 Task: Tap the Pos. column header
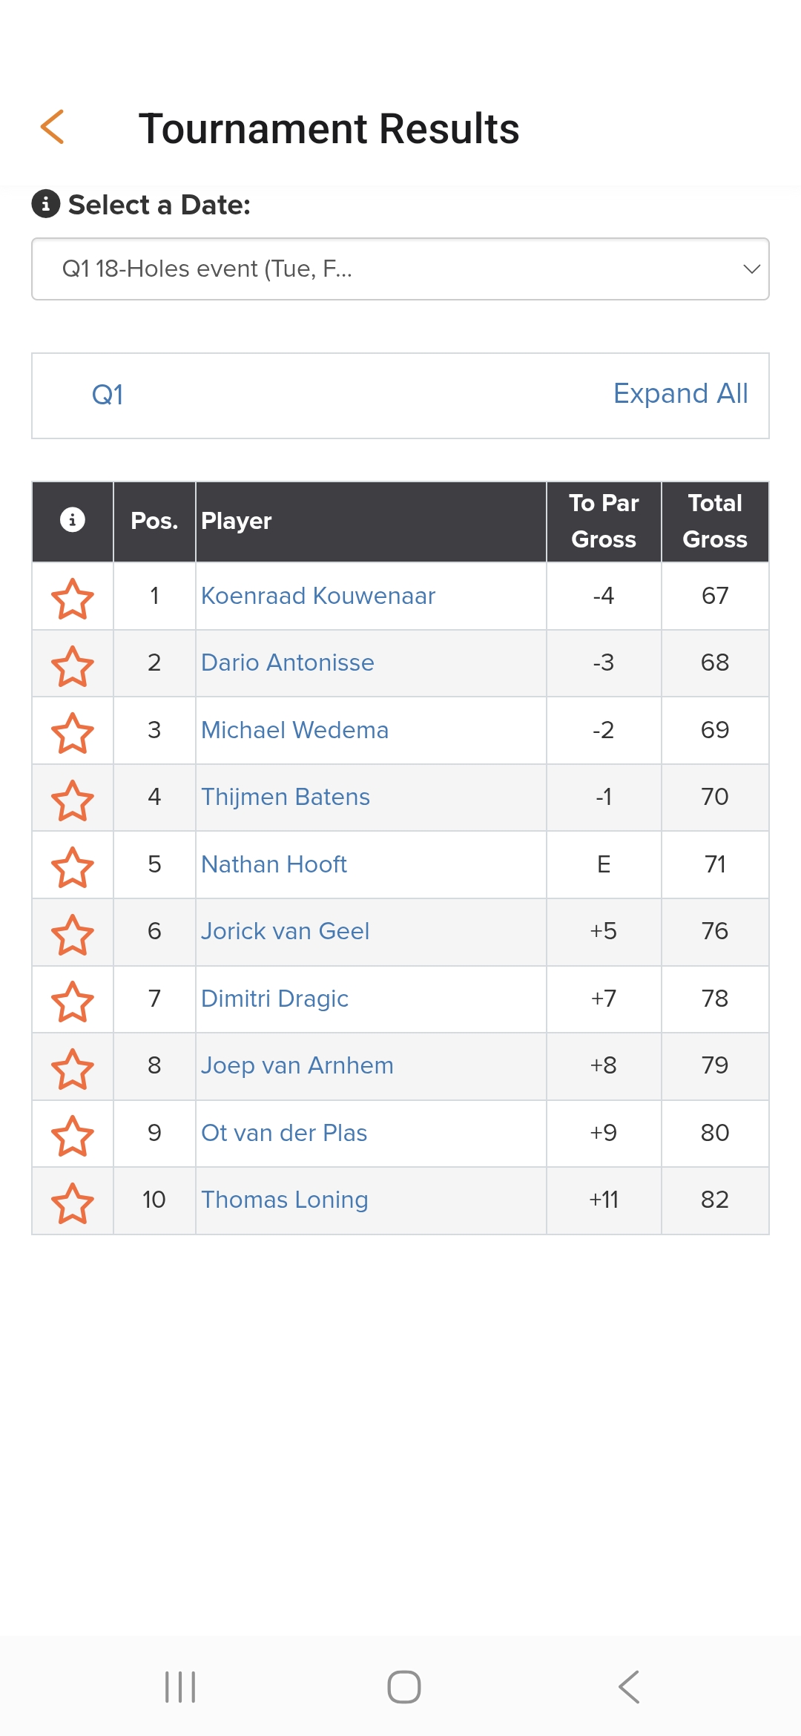pos(154,521)
